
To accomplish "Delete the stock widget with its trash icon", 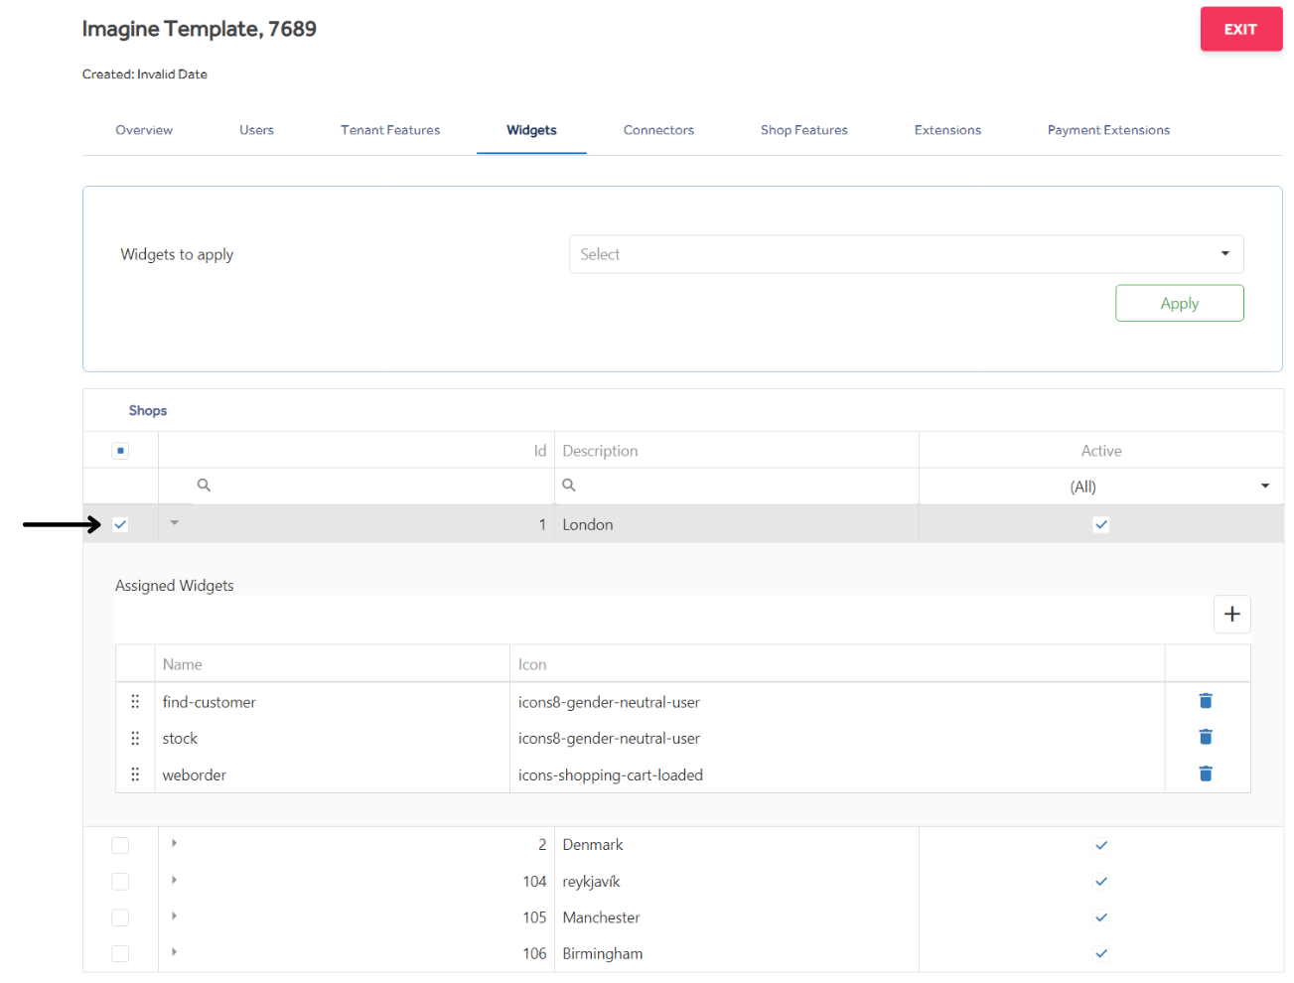I will point(1206,737).
